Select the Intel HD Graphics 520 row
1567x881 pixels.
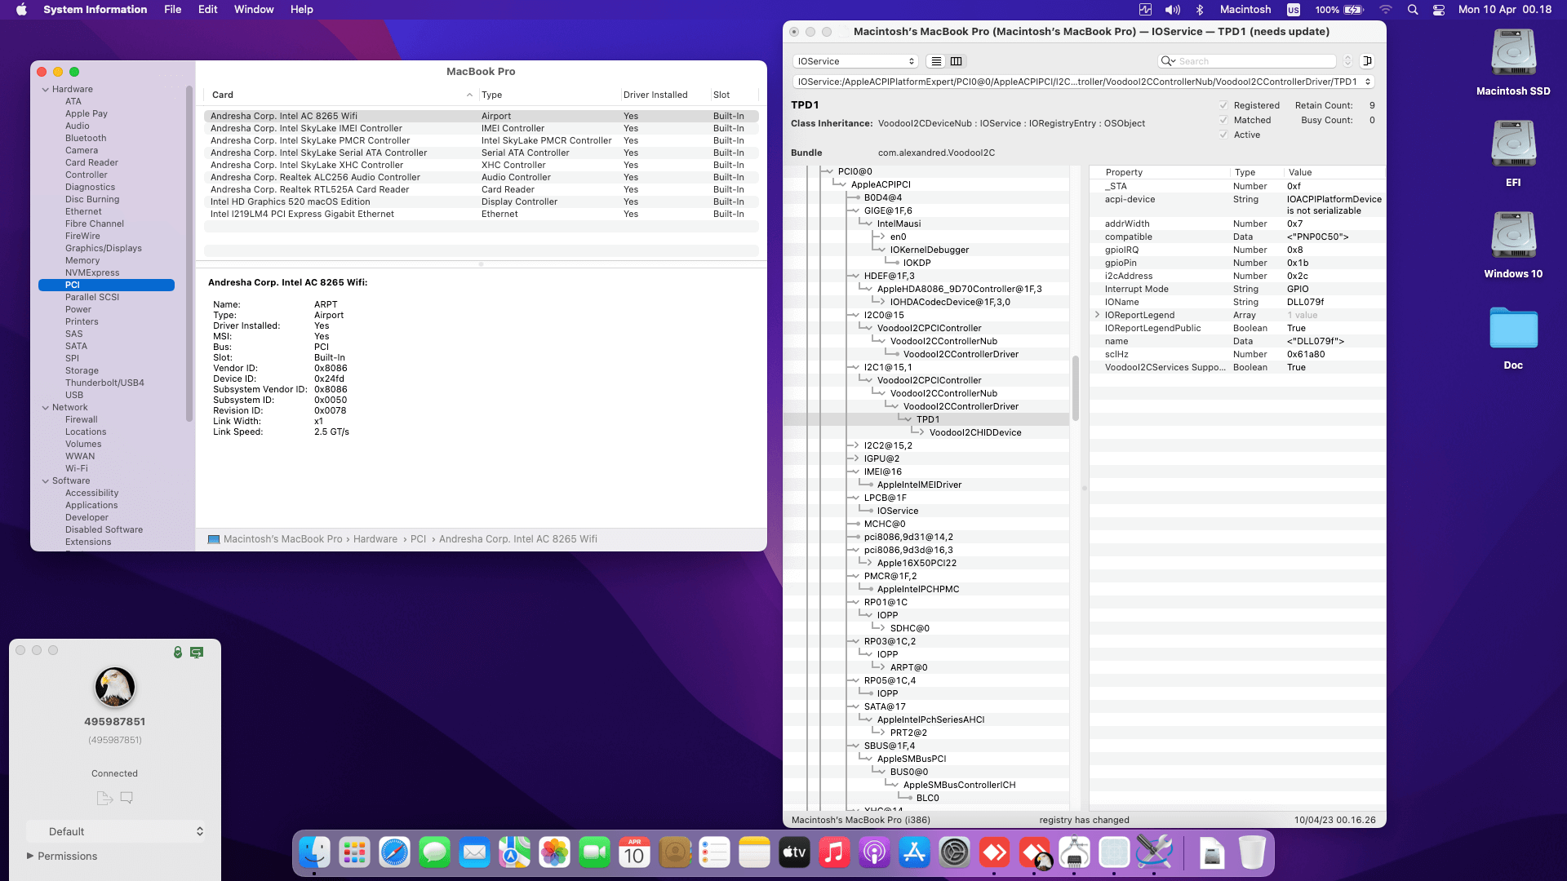pos(290,201)
